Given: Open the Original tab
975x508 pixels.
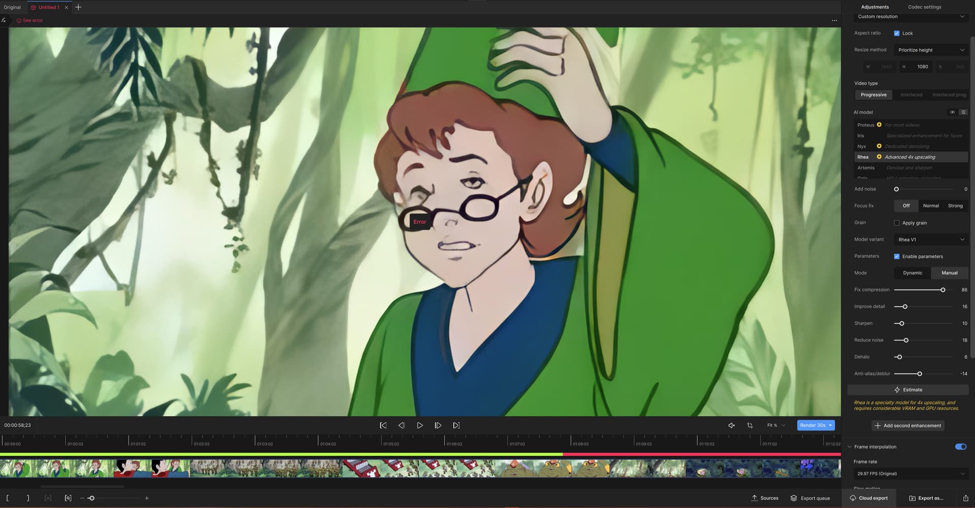Looking at the screenshot, I should (x=12, y=7).
